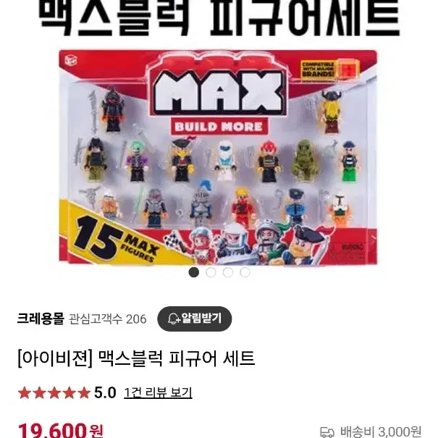Switch to the second image dot
438x438 pixels.
pyautogui.click(x=211, y=272)
